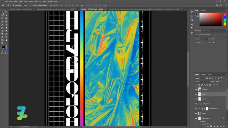Switch to the Channels tab
This screenshot has width=228, height=128.
203,74
